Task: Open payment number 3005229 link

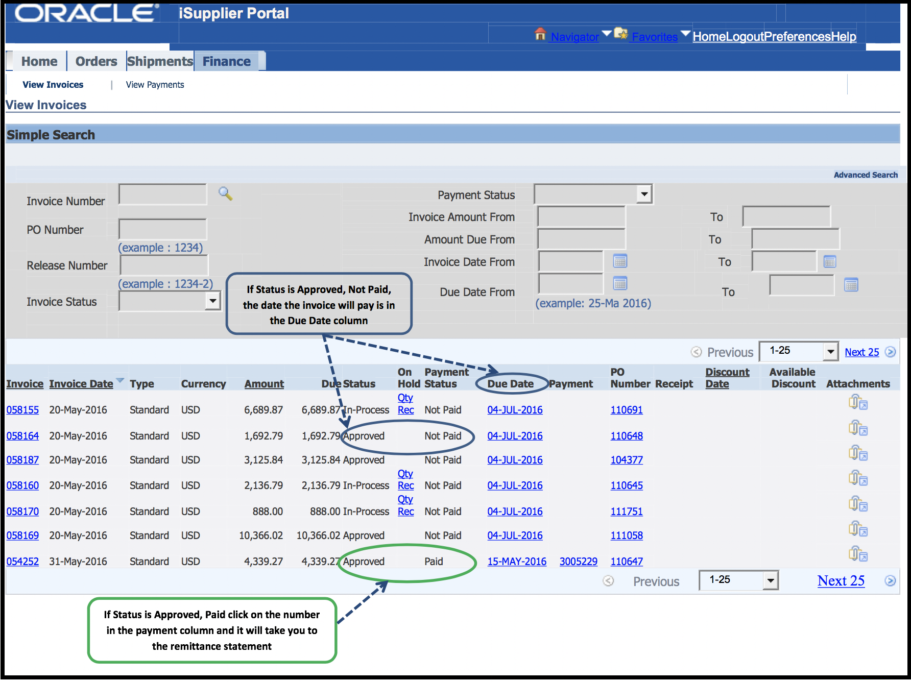Action: click(x=579, y=562)
